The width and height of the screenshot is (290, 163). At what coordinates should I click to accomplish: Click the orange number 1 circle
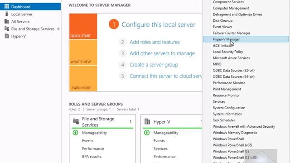click(x=114, y=24)
